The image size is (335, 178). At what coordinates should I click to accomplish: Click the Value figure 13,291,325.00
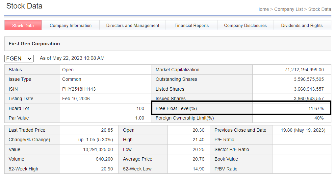[98, 149]
